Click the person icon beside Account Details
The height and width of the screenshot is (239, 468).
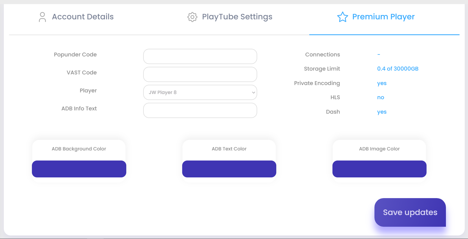click(42, 17)
